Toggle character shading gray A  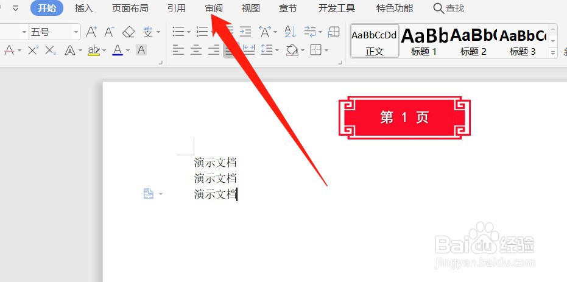pos(141,50)
